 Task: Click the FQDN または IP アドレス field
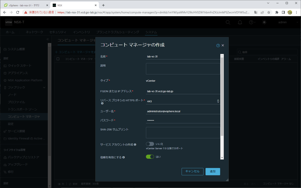pos(183,91)
